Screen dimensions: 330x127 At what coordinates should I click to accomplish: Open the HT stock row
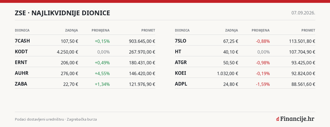click(245, 52)
